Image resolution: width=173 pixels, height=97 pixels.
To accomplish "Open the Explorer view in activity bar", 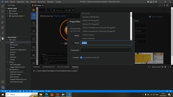I will coord(3,6).
